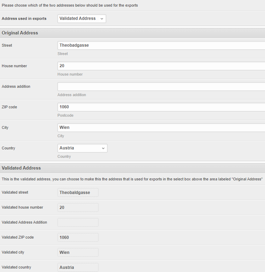Click the Postcode hint under the ZIP field
265x272 pixels.
[65, 115]
